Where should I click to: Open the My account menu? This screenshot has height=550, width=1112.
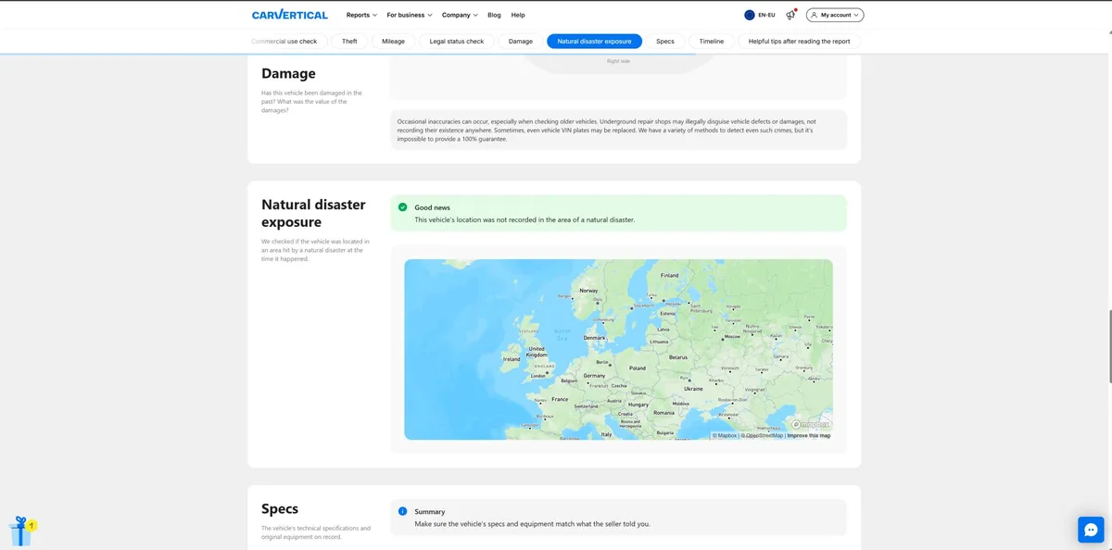tap(835, 15)
